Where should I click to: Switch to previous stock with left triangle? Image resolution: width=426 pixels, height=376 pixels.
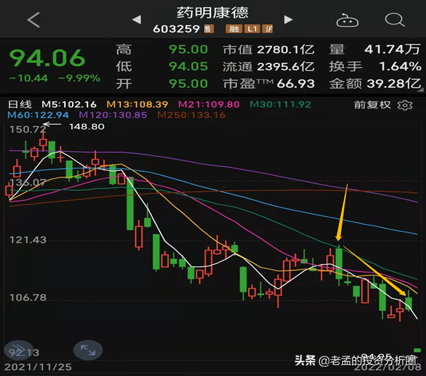click(x=136, y=19)
